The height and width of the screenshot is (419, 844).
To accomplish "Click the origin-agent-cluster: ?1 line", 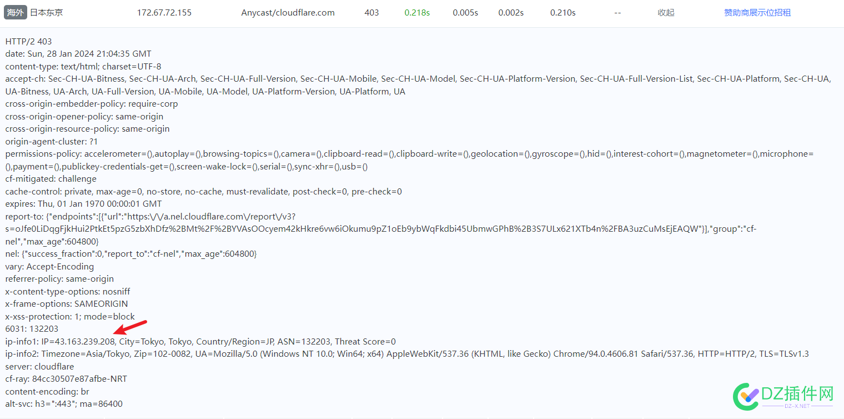I will point(51,142).
